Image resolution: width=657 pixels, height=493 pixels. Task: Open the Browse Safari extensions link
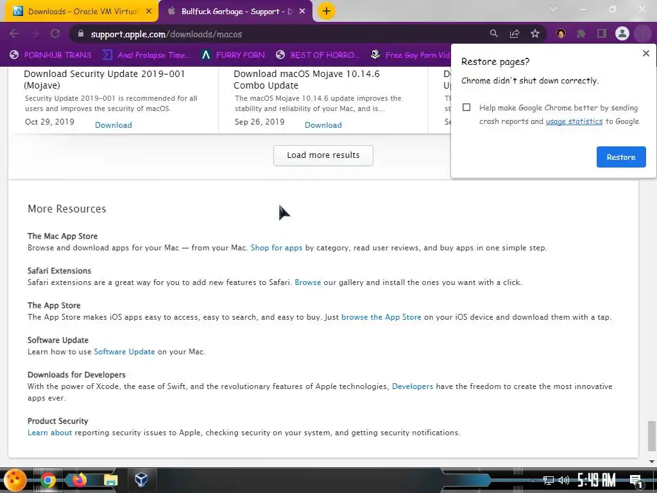[307, 282]
